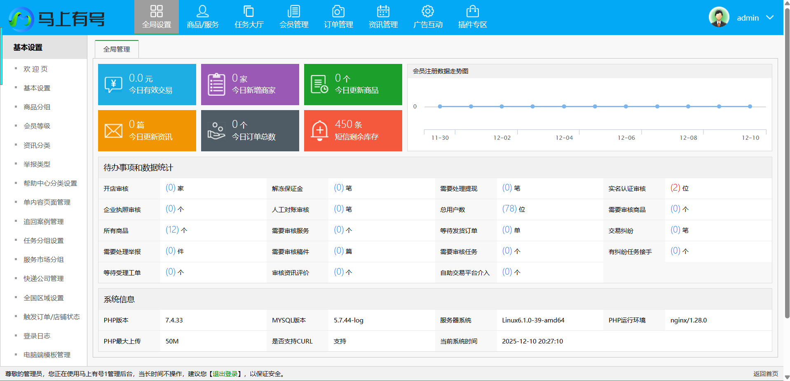Click the 12-10 data point on chart
The height and width of the screenshot is (381, 790).
click(x=750, y=106)
